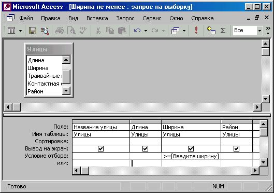Click design grid vertical scroll down arrow

(263, 162)
